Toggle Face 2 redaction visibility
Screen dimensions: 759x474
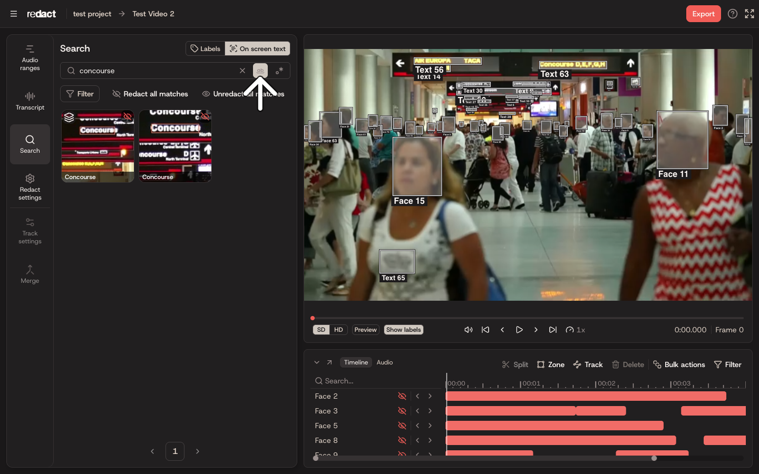pos(402,396)
